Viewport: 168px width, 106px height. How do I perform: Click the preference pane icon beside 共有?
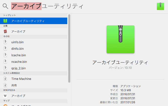[x=5, y=85]
